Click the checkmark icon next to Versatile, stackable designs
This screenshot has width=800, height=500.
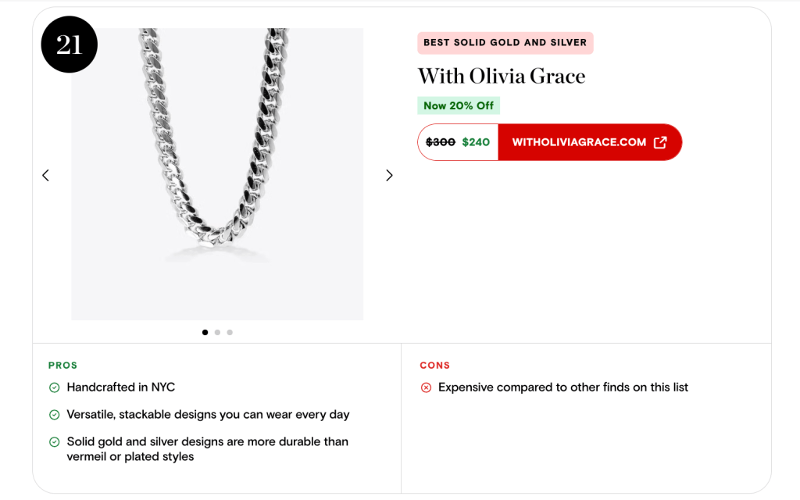[55, 415]
